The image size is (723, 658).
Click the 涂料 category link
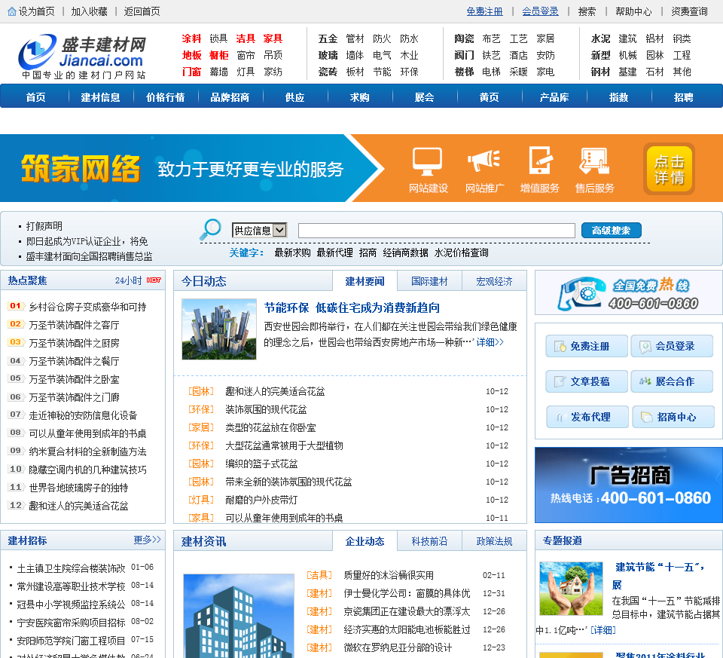click(191, 38)
